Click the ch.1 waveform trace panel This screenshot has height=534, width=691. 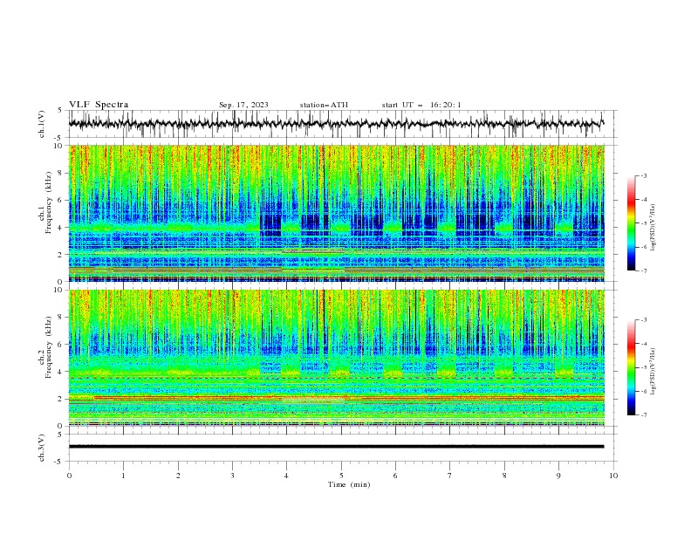coord(341,124)
